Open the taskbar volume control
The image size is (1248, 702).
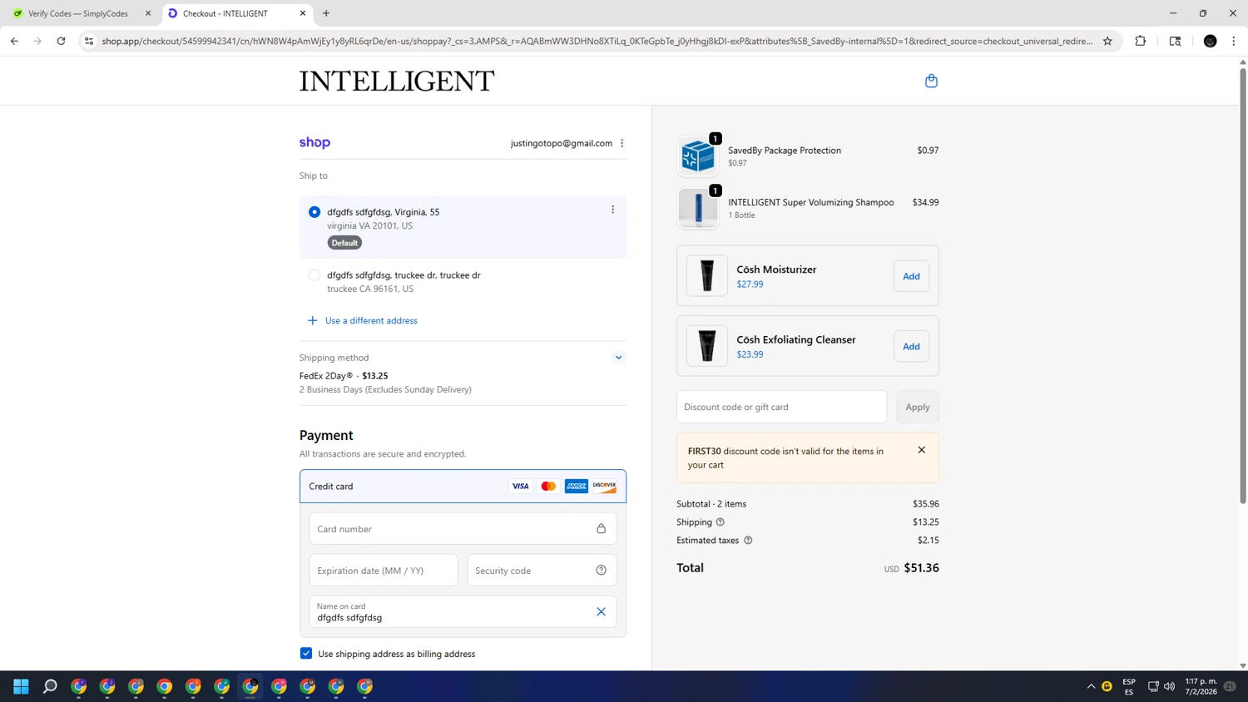pyautogui.click(x=1169, y=686)
